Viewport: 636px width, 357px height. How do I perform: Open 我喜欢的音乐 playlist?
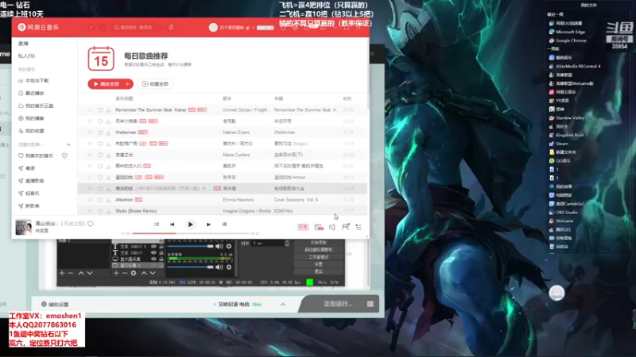coord(39,155)
